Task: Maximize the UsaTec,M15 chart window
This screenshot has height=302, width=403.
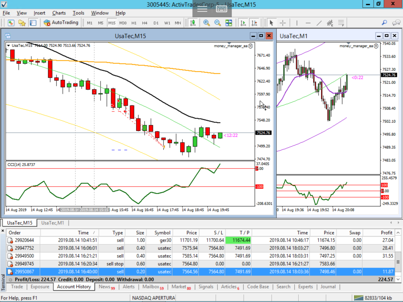Action: 261,36
